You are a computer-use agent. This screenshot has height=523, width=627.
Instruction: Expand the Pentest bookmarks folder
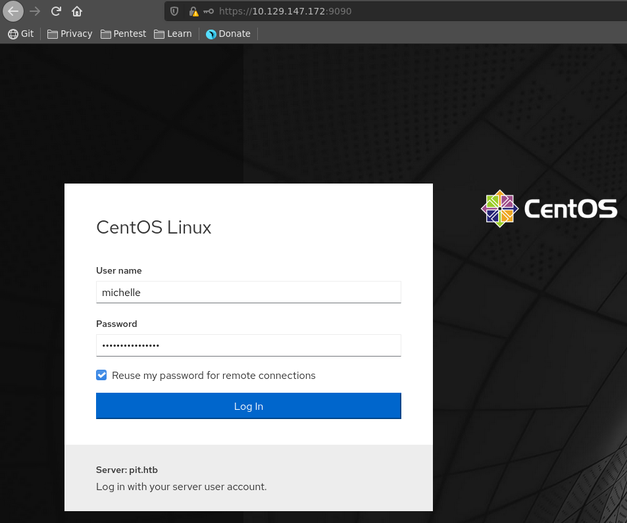point(123,34)
